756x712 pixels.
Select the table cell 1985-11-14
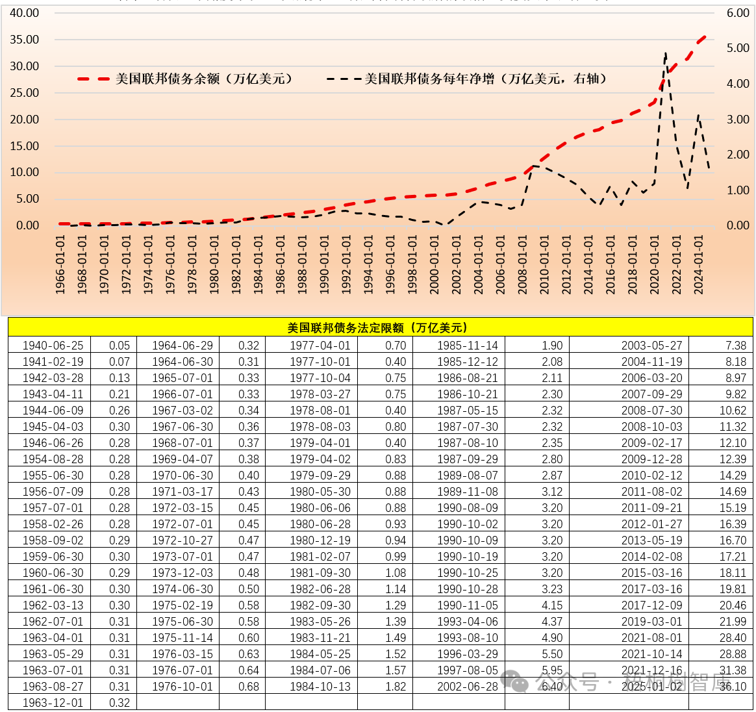click(x=467, y=346)
